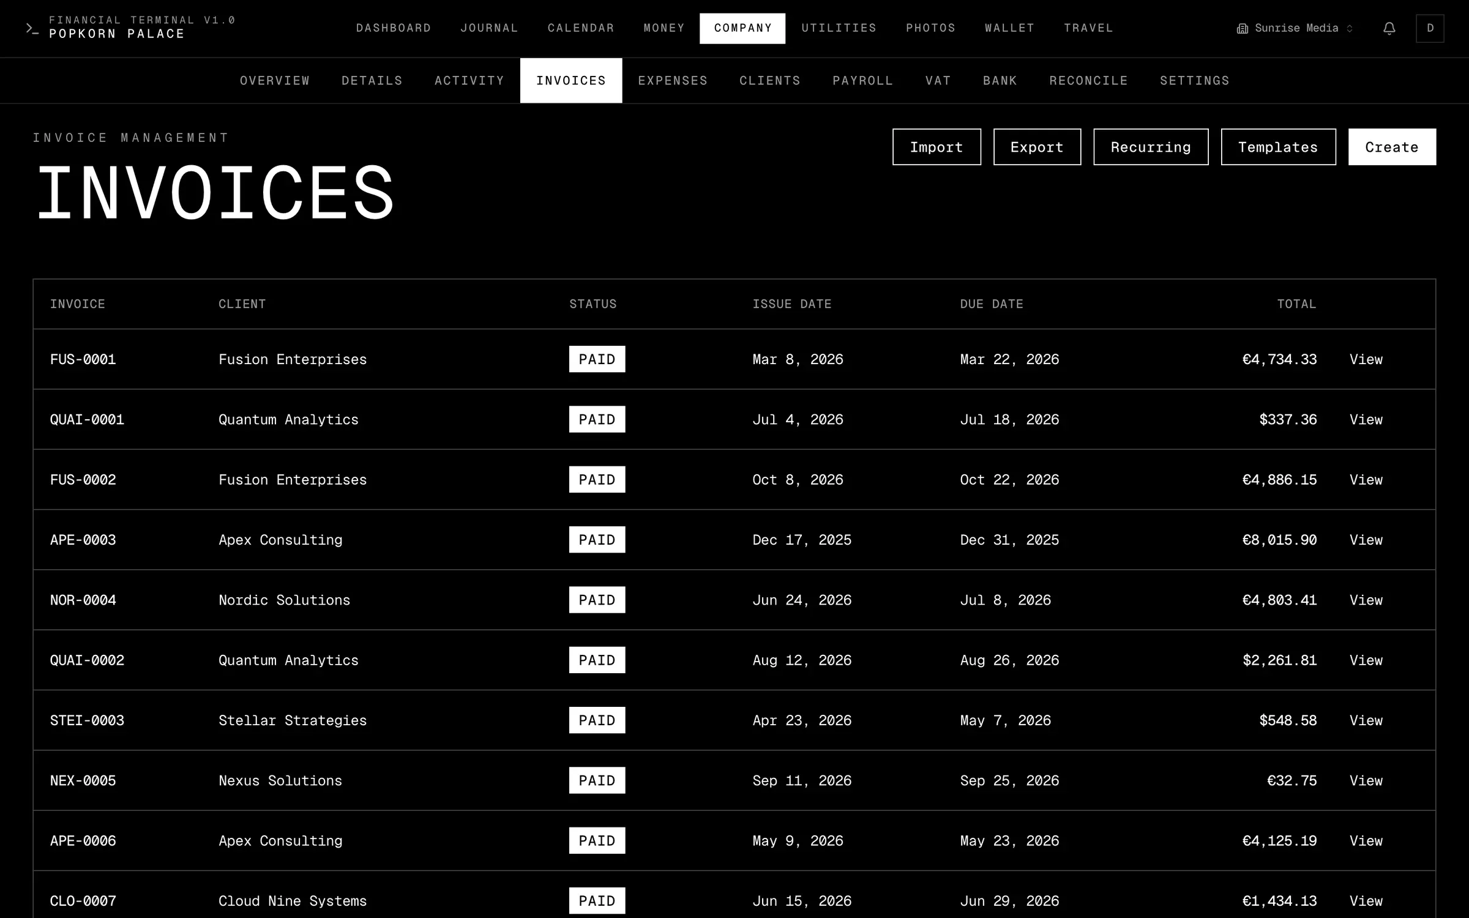View the APE-0003 invoice

pyautogui.click(x=1366, y=540)
